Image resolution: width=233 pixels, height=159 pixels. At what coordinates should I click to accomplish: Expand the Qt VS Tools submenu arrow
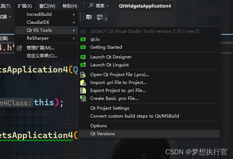[x=74, y=30]
